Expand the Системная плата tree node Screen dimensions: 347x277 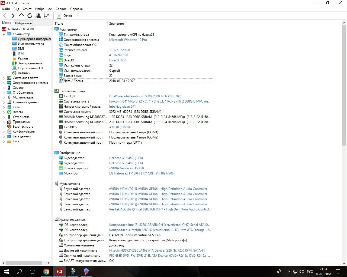point(4,78)
